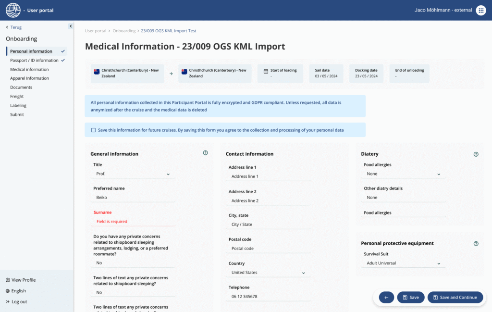Click the Terug link at the top
This screenshot has height=312, width=492.
(14, 27)
